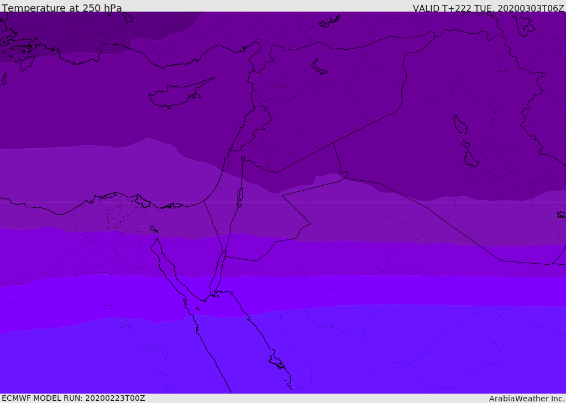Click the lake in northern Syria
566x403 pixels.
point(319,67)
